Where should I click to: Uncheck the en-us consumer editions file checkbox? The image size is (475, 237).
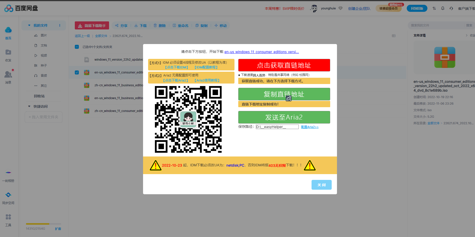77,72
